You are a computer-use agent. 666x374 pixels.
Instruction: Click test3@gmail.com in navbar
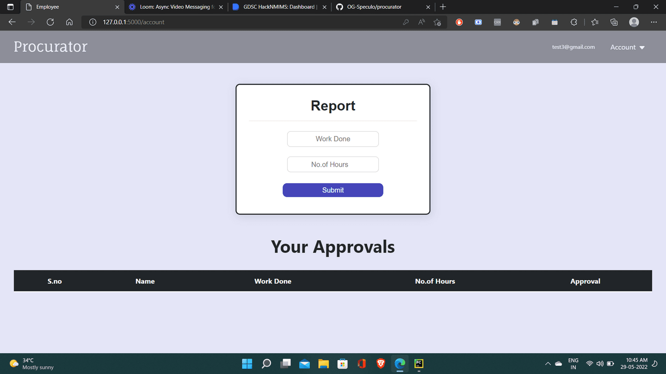tap(573, 47)
